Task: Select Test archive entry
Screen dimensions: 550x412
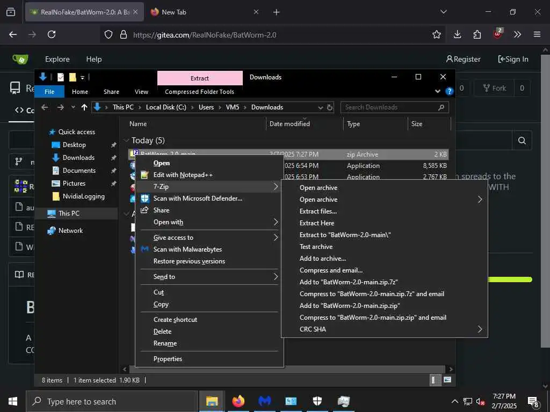Action: click(x=316, y=247)
